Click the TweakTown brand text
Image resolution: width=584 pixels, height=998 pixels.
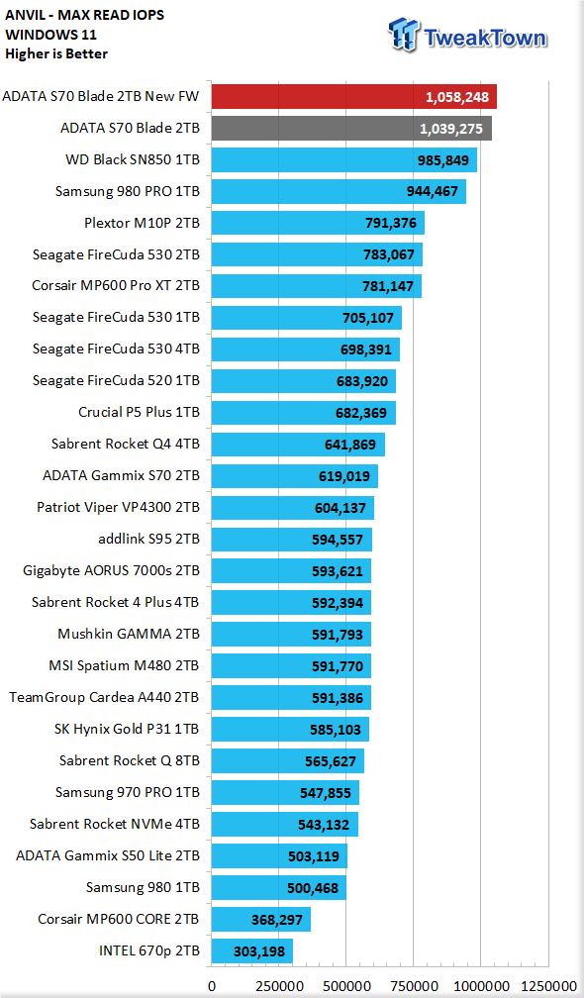[x=485, y=38]
